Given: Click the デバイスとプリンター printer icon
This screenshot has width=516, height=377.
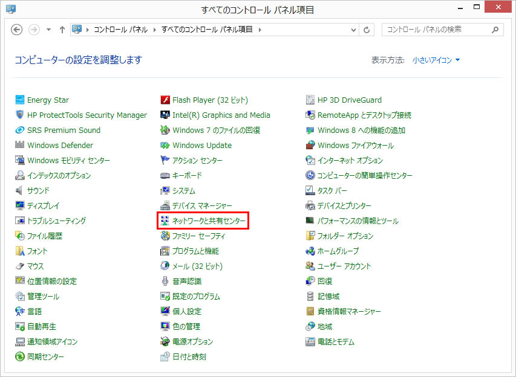Looking at the screenshot, I should click(310, 205).
